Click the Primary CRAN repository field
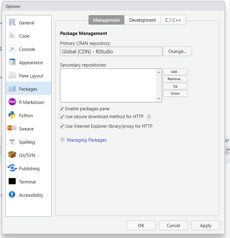230x238 pixels. (x=111, y=51)
